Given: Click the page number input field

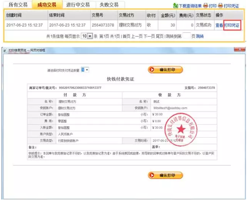Looking at the screenshot, I should (186, 36).
